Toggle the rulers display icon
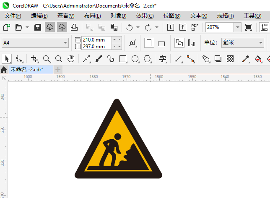 (264, 27)
